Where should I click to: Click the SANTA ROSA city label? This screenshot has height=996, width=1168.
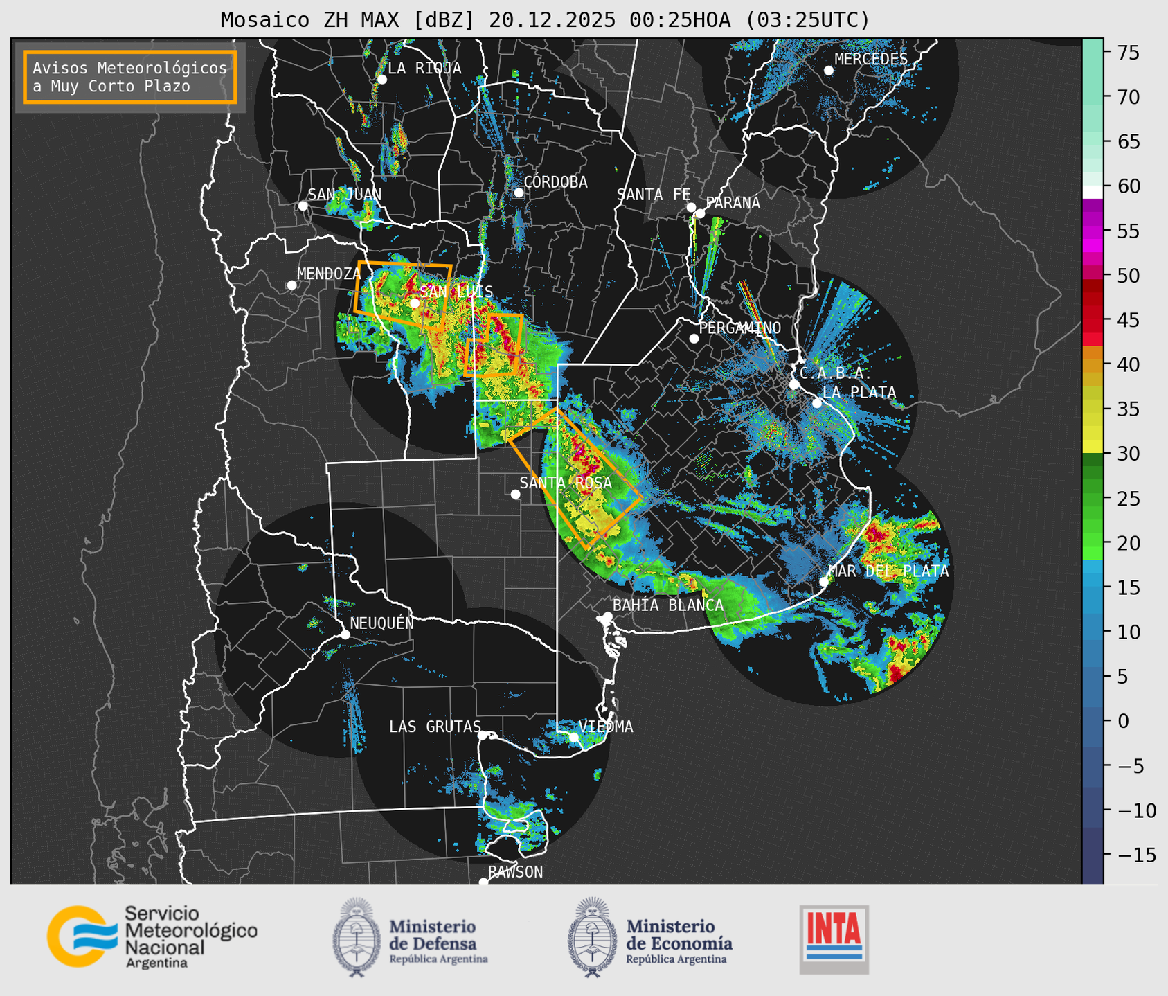tap(566, 483)
